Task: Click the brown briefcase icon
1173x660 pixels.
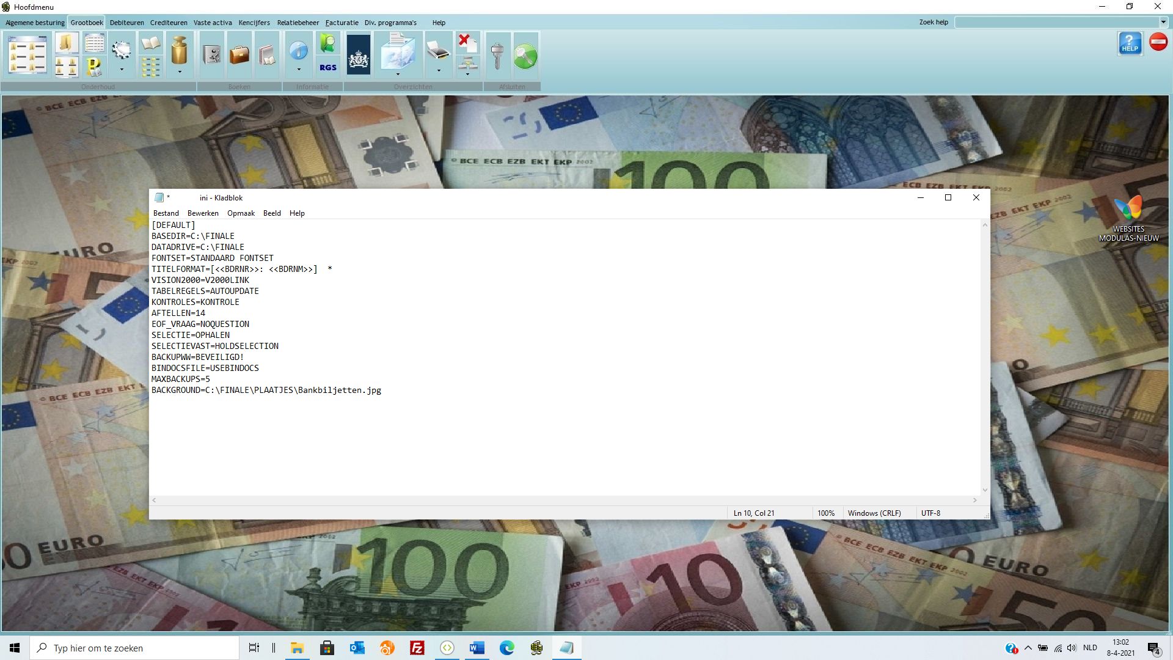Action: coord(239,54)
